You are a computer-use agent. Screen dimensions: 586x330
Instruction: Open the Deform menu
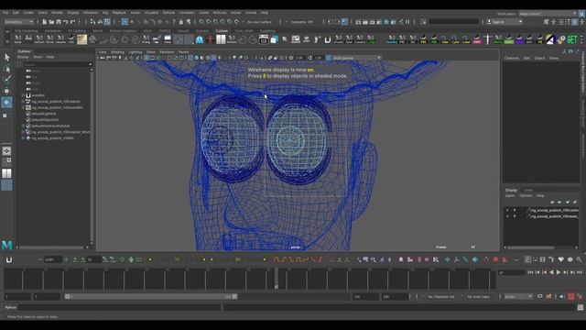click(x=168, y=13)
